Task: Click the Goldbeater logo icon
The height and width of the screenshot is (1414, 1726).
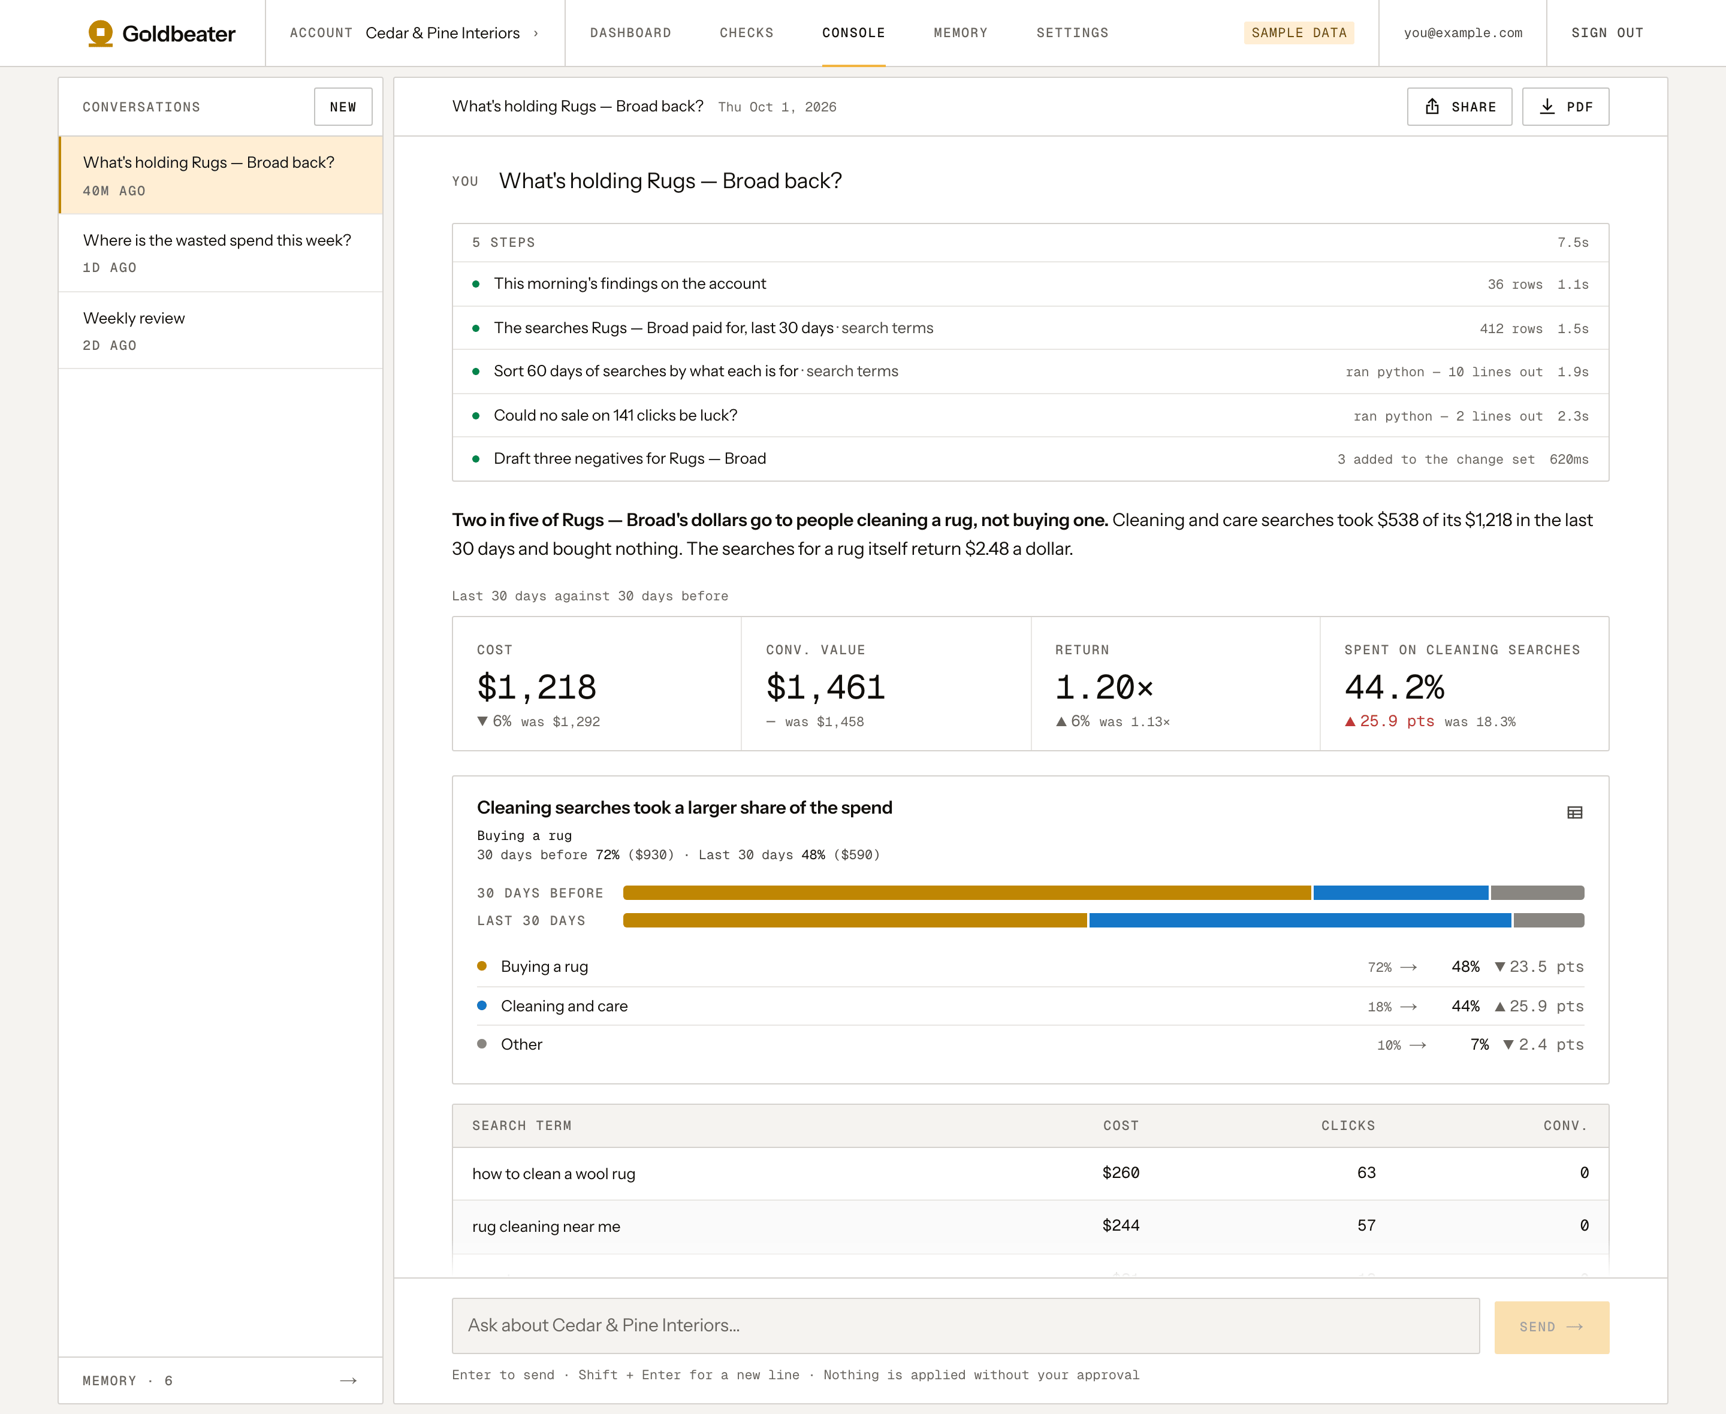Action: 100,34
